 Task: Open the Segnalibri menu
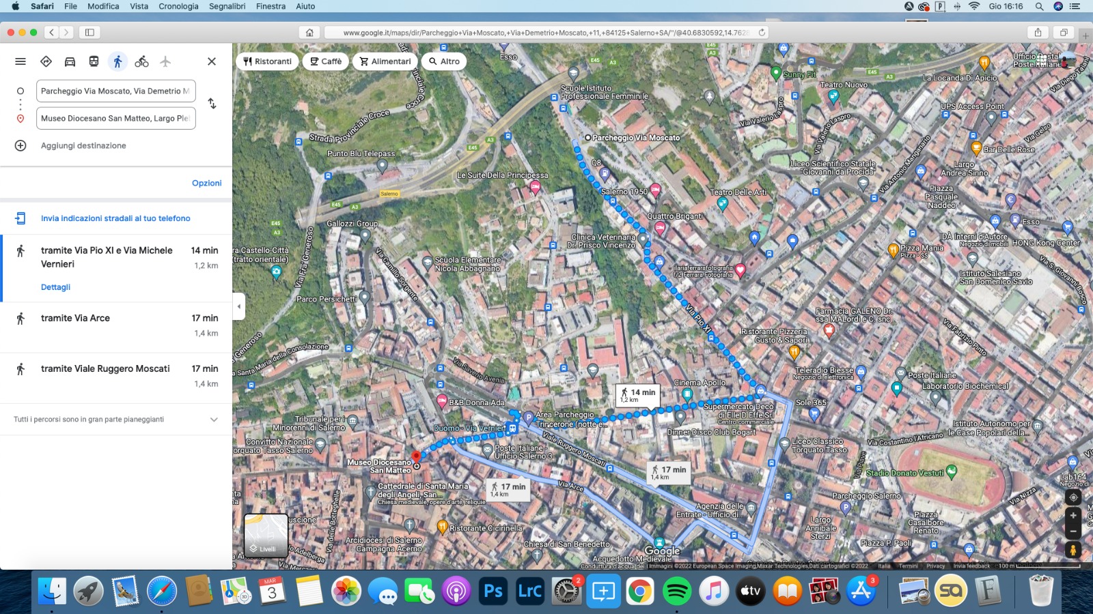point(227,6)
